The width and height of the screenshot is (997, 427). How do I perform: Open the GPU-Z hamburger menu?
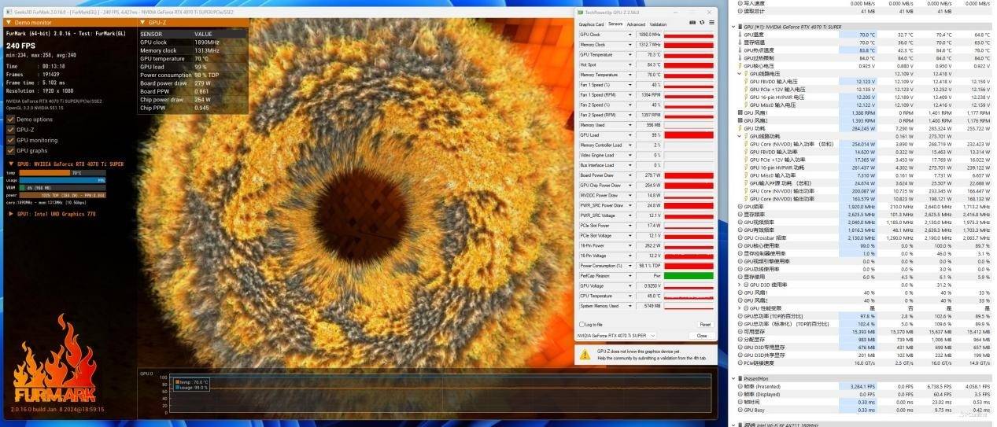(x=711, y=23)
